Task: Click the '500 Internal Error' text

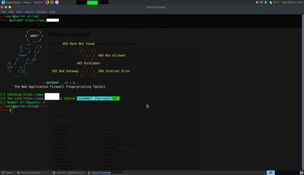Action: tap(114, 71)
